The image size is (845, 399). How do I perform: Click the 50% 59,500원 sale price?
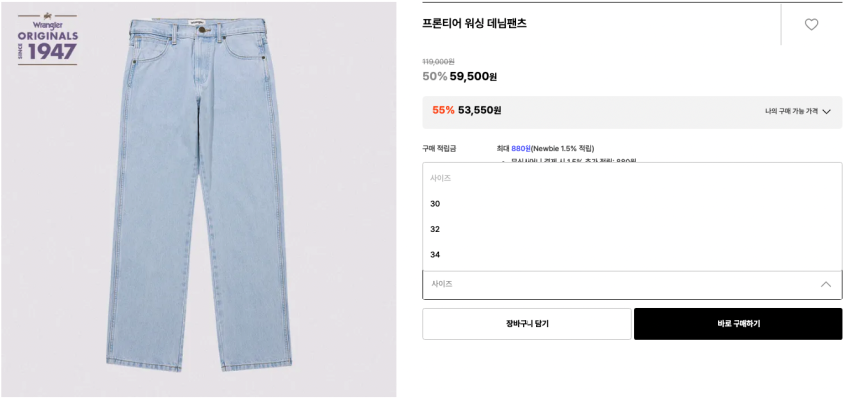click(x=459, y=76)
